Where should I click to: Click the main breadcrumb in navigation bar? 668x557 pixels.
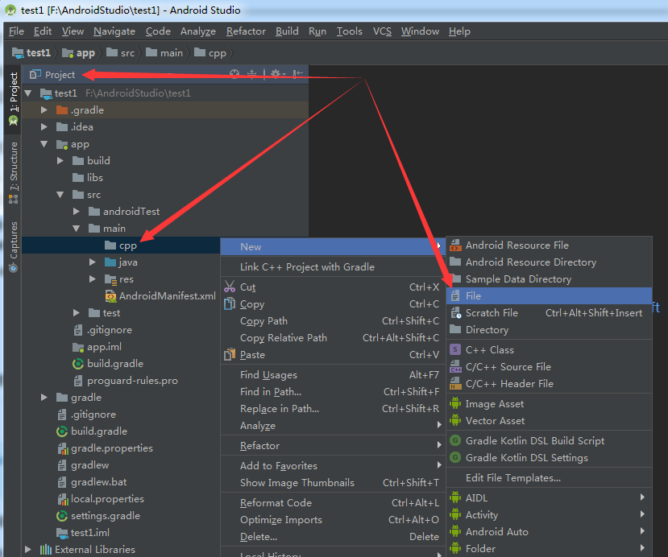coord(164,53)
